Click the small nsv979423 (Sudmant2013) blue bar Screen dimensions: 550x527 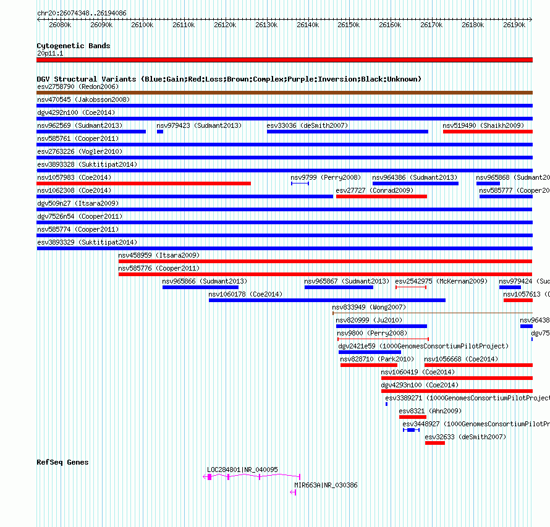[160, 132]
